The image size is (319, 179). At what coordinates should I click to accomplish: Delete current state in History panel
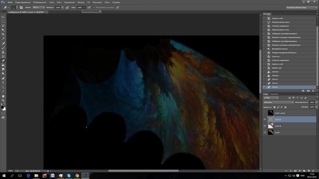[313, 90]
